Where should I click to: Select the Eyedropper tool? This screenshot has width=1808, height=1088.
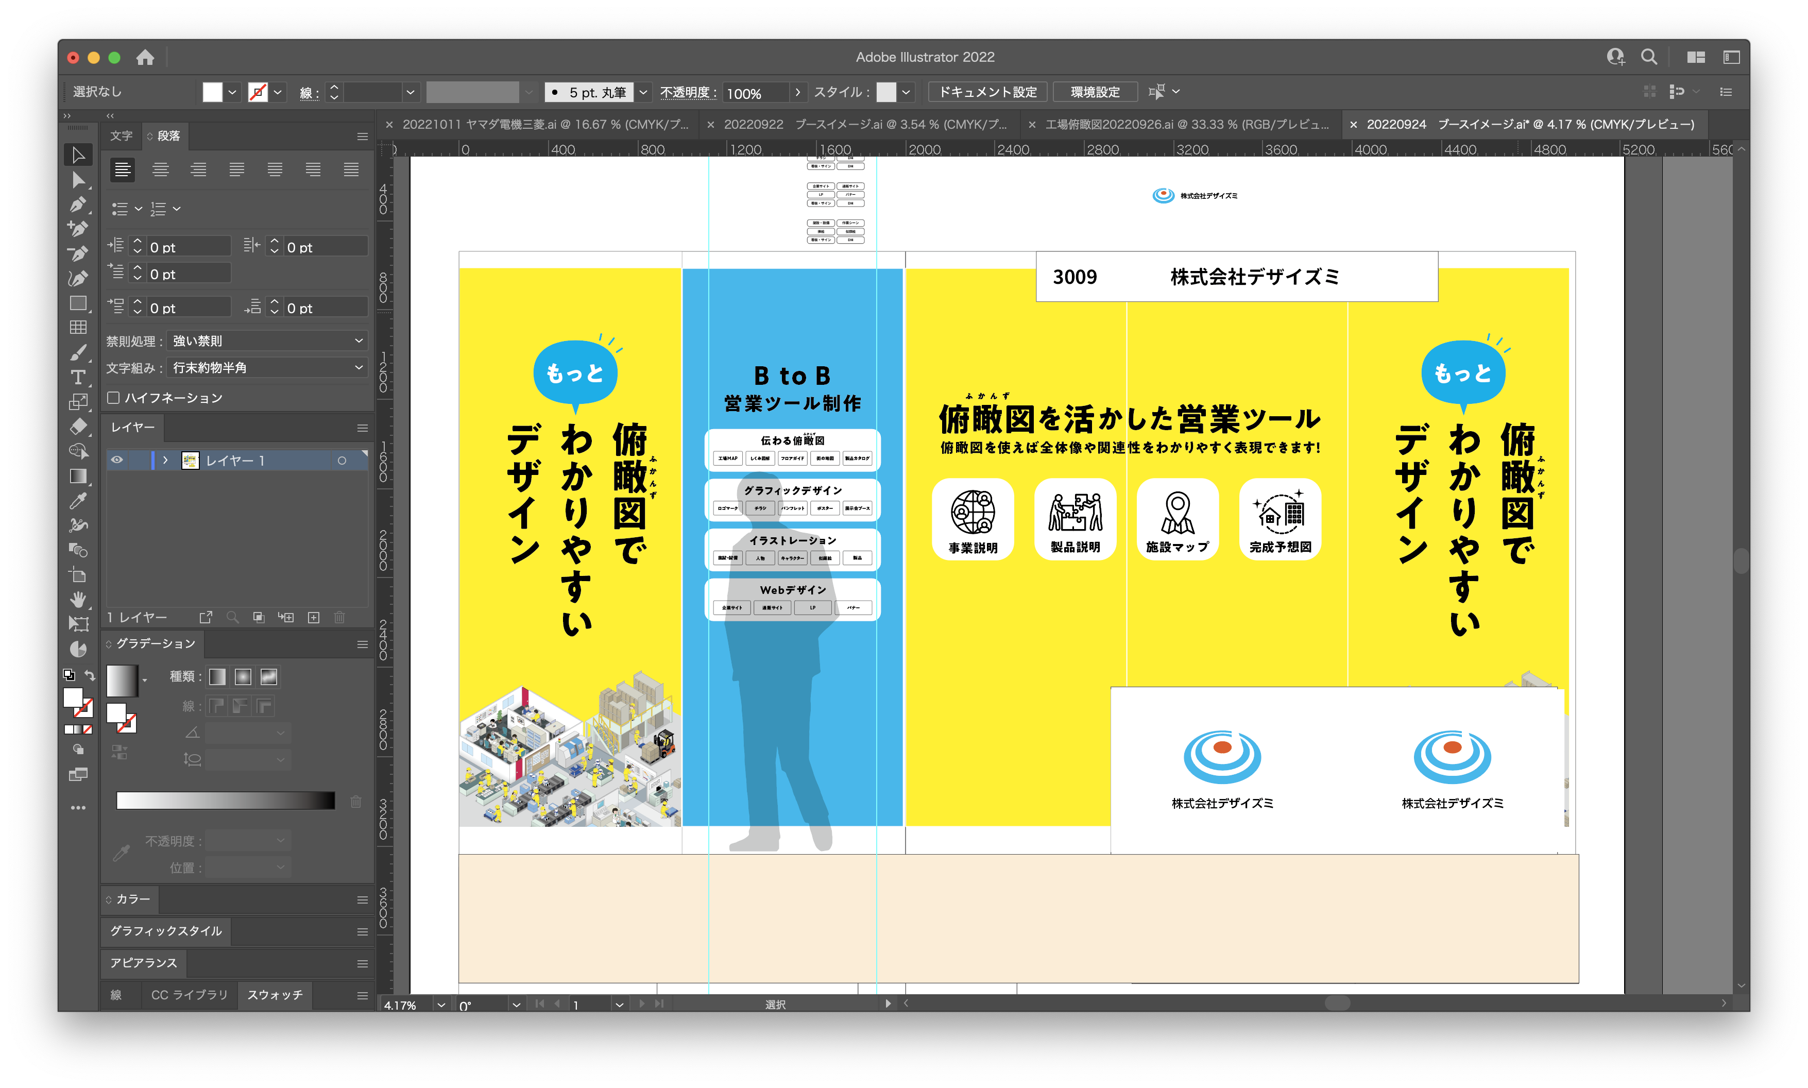pos(78,501)
